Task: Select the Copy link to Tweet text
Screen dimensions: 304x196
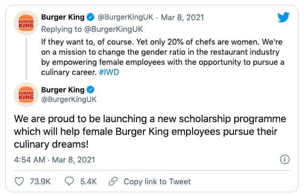Action: [157, 182]
